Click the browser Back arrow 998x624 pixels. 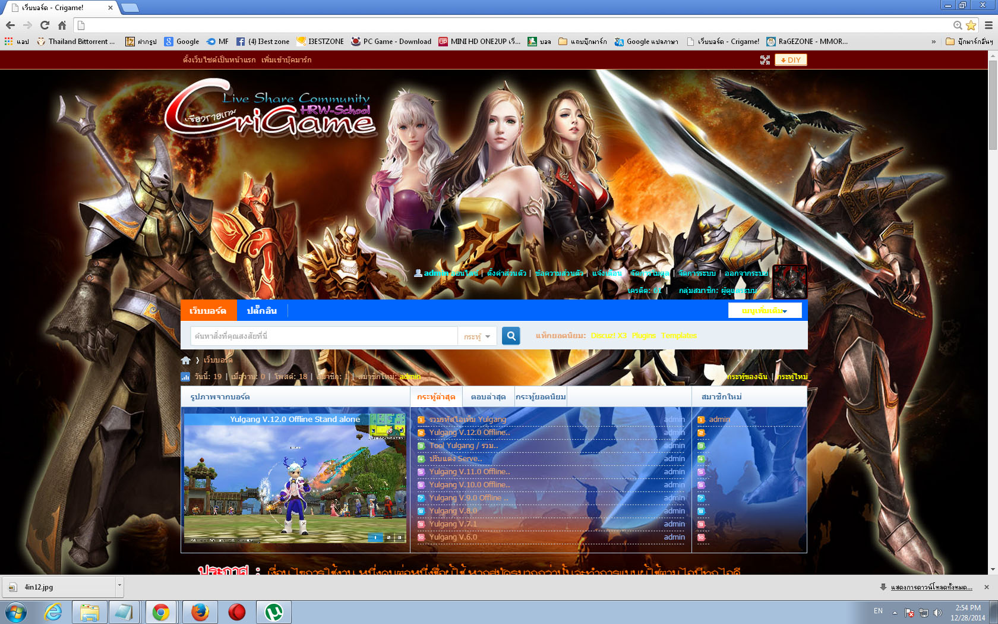pyautogui.click(x=10, y=25)
